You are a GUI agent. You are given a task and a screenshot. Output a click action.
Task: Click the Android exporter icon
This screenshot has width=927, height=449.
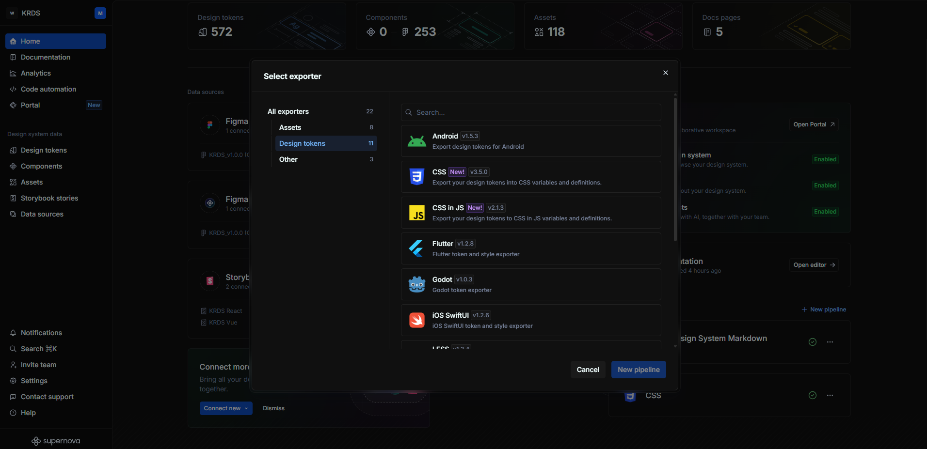pyautogui.click(x=416, y=141)
